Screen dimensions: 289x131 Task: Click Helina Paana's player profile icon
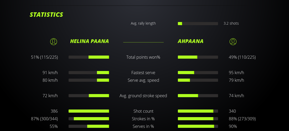click(54, 41)
